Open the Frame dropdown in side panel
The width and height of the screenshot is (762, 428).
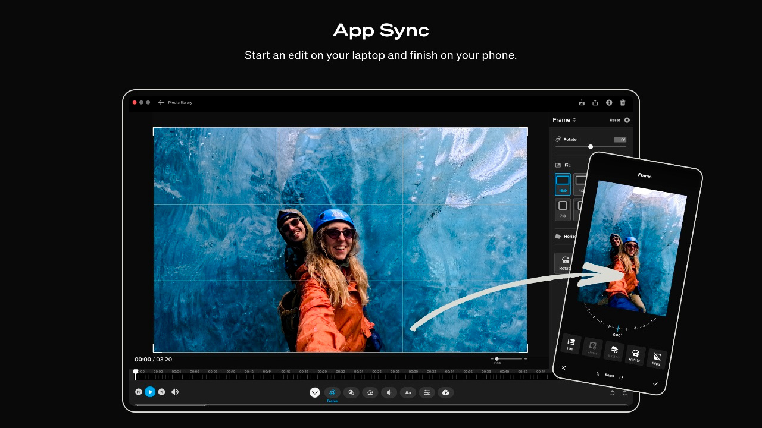pos(564,120)
